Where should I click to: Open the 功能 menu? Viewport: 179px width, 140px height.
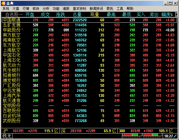pos(56,9)
